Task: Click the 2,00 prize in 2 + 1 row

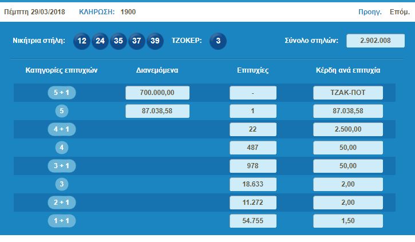Action: pyautogui.click(x=348, y=203)
